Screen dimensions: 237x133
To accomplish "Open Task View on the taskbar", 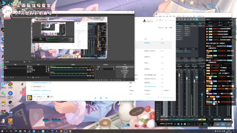I will 11,131.
